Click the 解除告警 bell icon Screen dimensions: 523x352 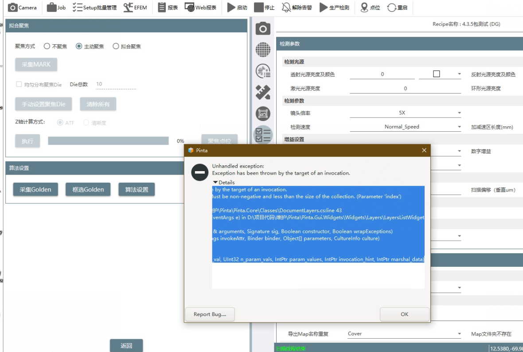coord(287,8)
